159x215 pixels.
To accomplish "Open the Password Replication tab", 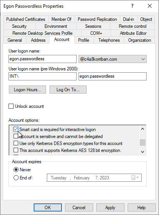I will click(97, 19).
